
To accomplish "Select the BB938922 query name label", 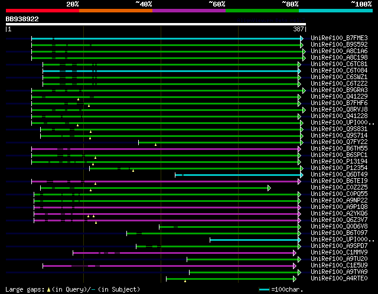I will (x=22, y=19).
